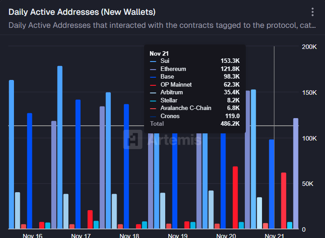Select the Cronos row in the tooltip
The height and width of the screenshot is (238, 325).
pyautogui.click(x=194, y=116)
